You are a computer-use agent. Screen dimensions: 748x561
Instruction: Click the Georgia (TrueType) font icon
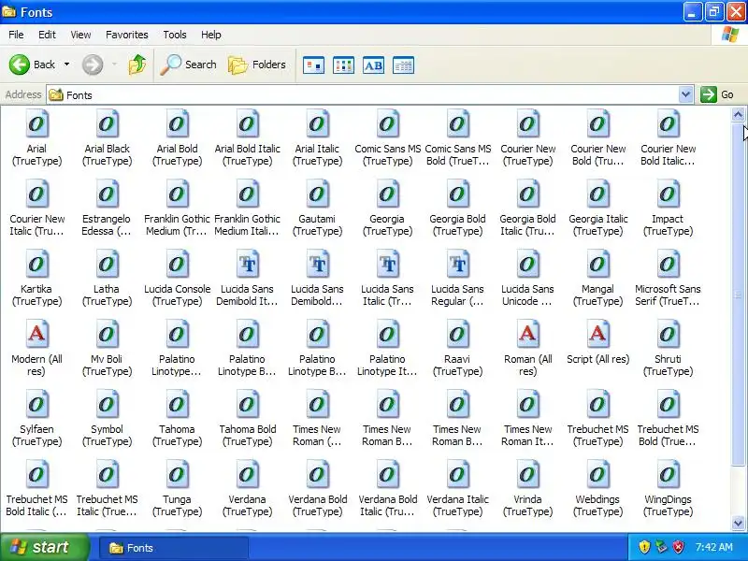(387, 194)
